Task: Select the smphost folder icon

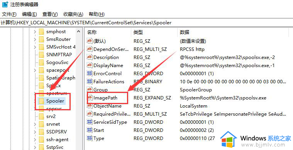Action: coord(41,32)
